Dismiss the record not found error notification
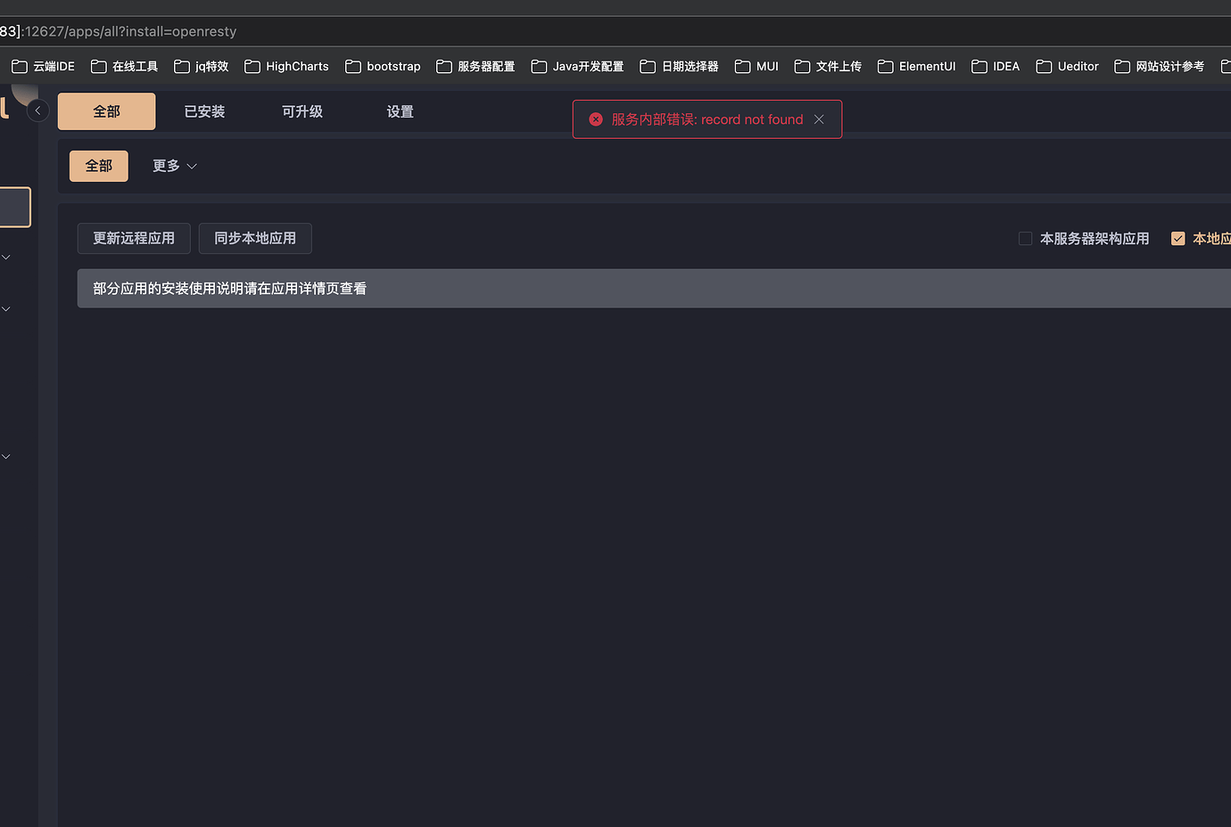Viewport: 1231px width, 827px height. [x=819, y=119]
